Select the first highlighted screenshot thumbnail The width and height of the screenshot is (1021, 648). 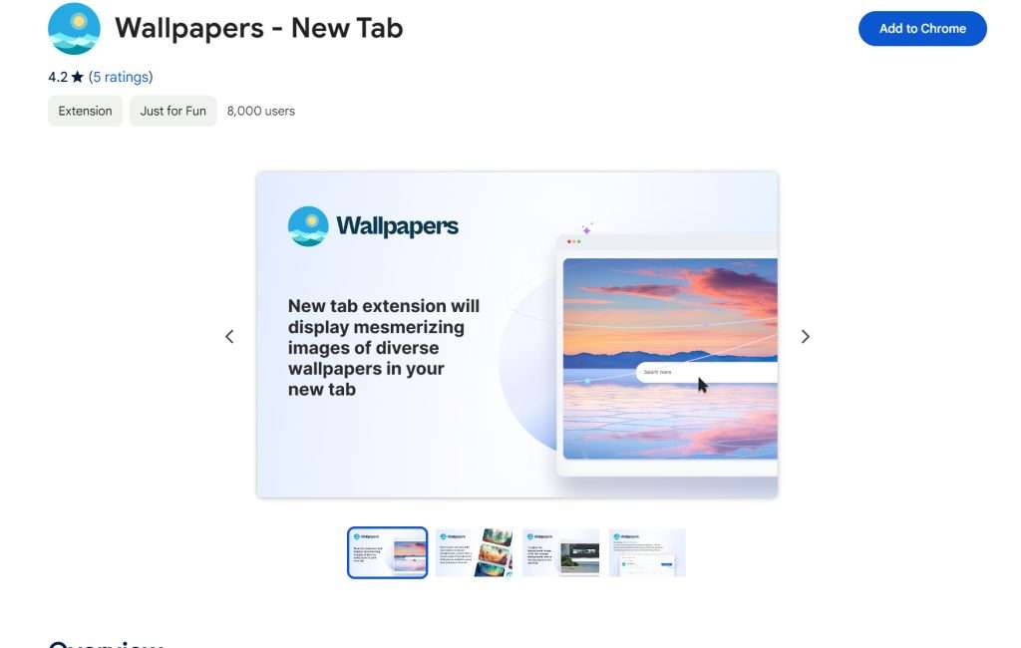(388, 552)
